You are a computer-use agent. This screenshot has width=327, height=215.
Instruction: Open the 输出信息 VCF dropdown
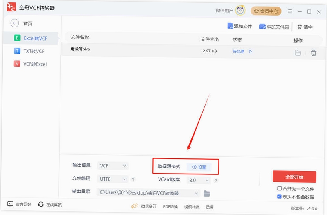[113, 166]
